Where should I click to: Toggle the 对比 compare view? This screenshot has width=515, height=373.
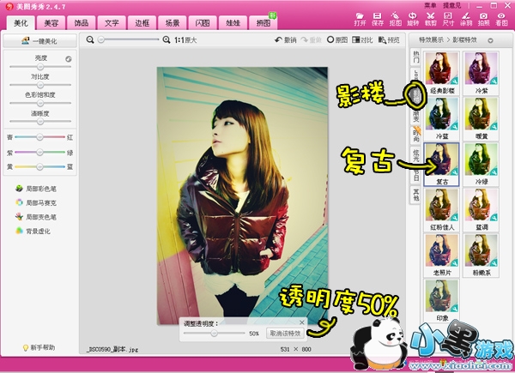pyautogui.click(x=362, y=40)
